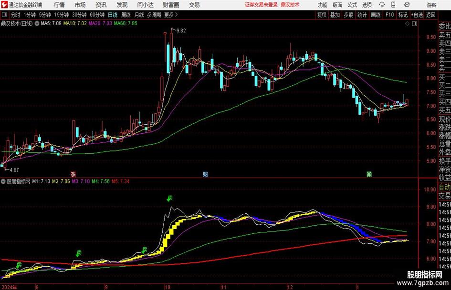This screenshot has height=290, width=451.
Task: Click the 4.67 low price label
Action: (14, 170)
